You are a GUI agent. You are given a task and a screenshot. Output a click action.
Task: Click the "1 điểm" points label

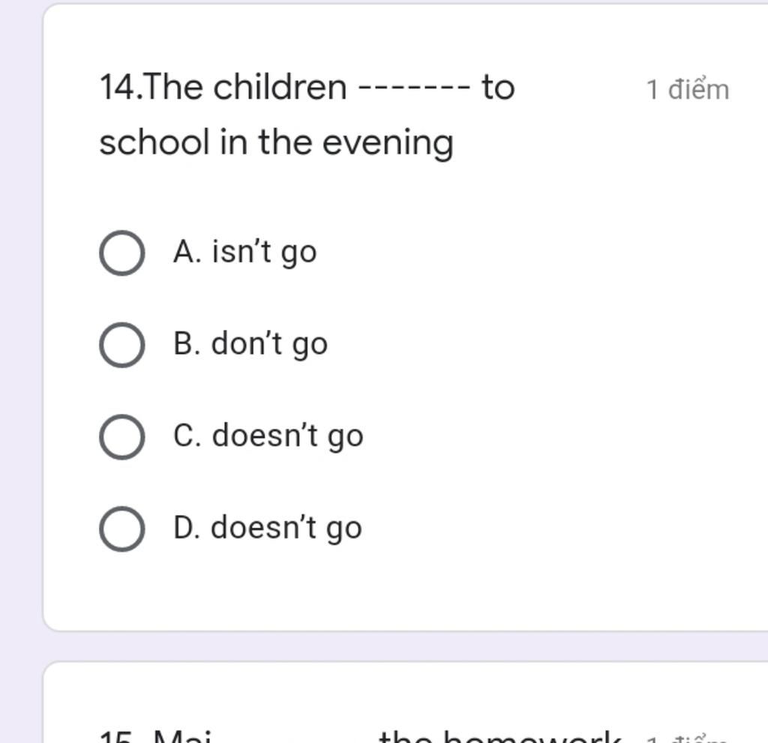pyautogui.click(x=688, y=90)
